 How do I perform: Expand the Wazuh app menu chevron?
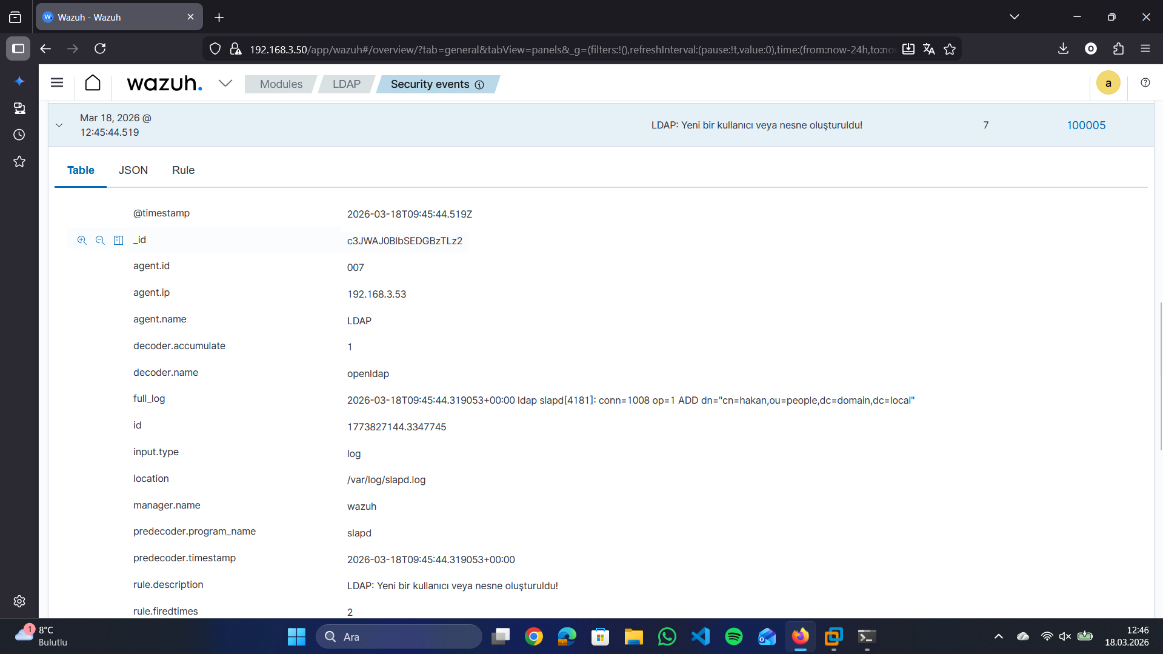pos(225,84)
